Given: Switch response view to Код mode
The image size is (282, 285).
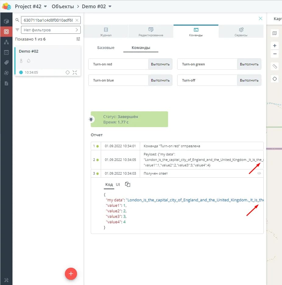Looking at the screenshot, I should (x=109, y=185).
